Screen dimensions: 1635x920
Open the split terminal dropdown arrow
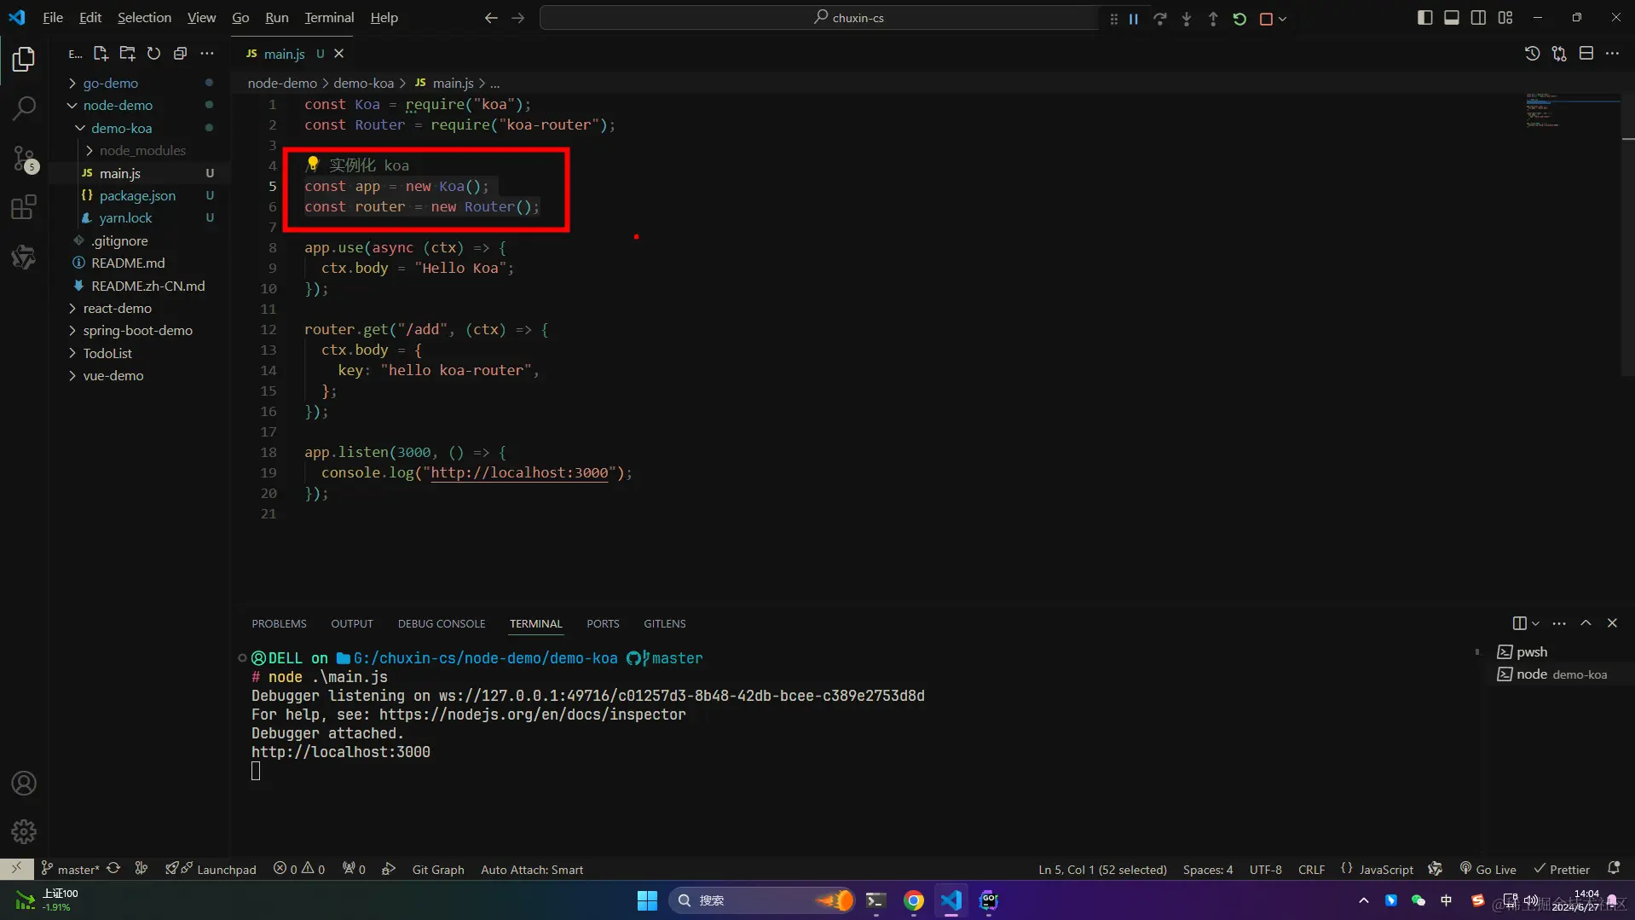point(1536,623)
